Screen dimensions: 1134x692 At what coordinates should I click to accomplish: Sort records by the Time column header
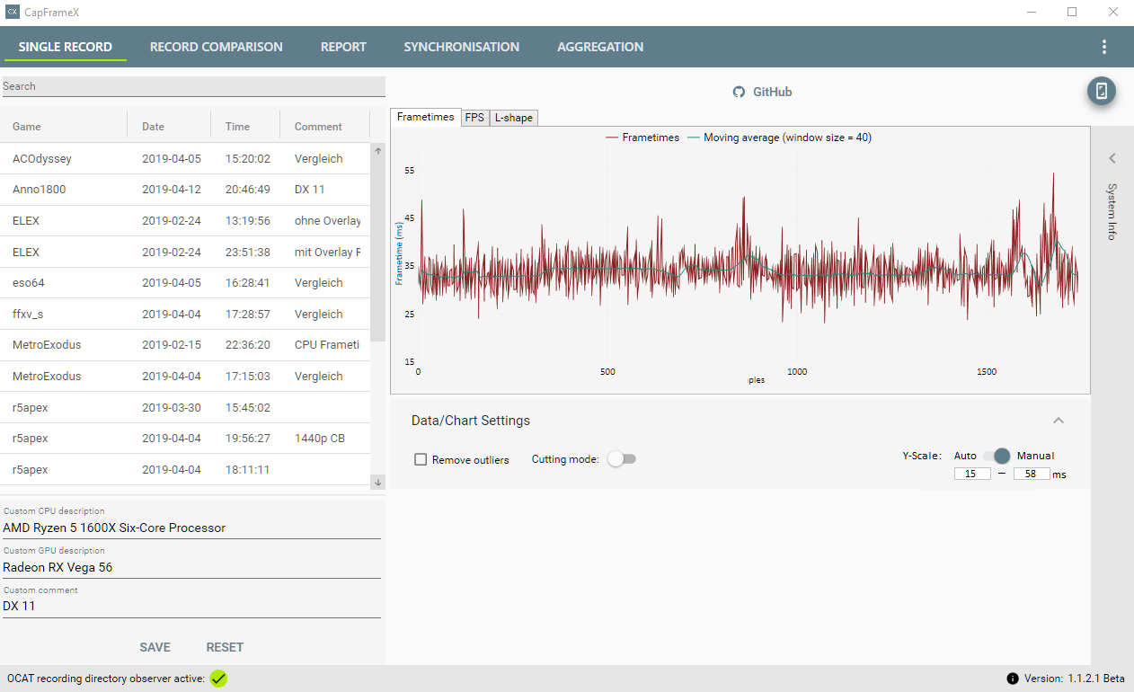[245, 127]
